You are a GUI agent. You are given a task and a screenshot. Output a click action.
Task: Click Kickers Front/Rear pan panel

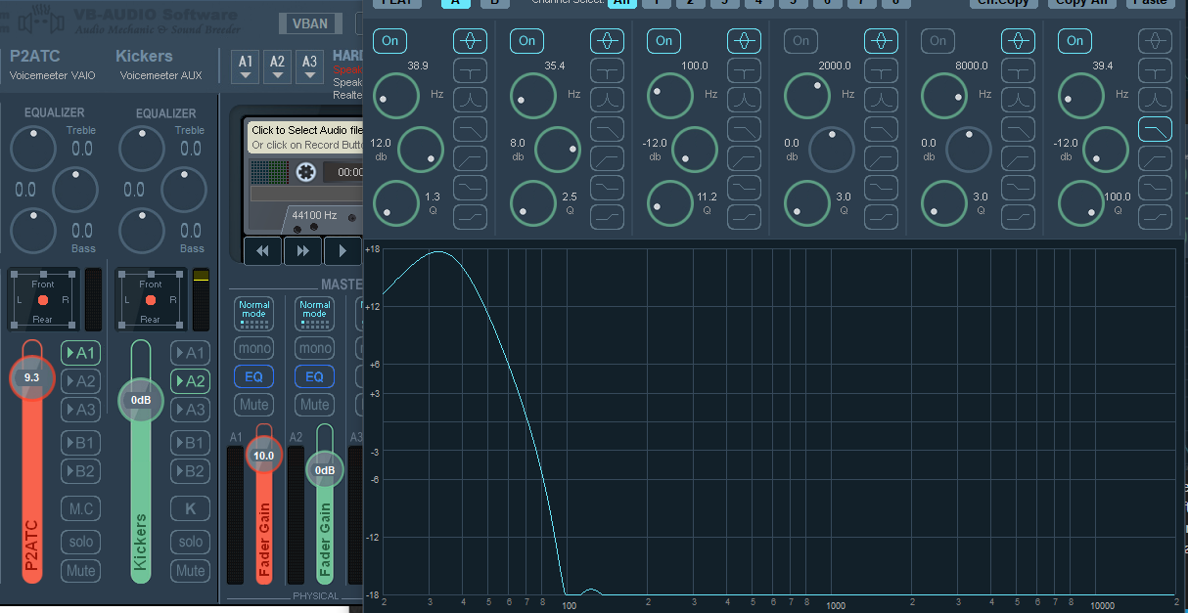[x=150, y=298]
